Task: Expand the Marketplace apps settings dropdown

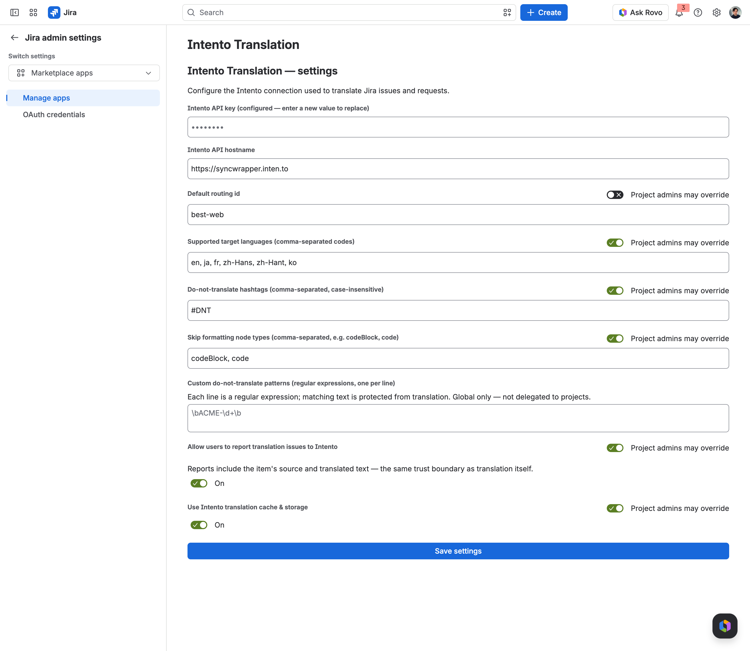Action: pos(84,73)
